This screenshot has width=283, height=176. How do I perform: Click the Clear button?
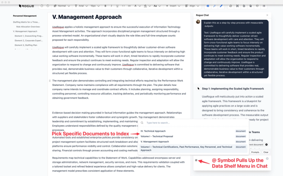coord(266,152)
